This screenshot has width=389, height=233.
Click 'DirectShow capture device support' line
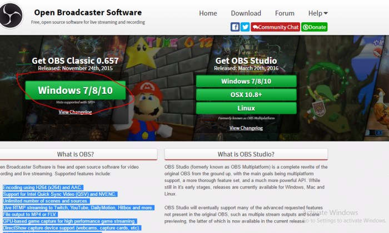click(x=72, y=228)
